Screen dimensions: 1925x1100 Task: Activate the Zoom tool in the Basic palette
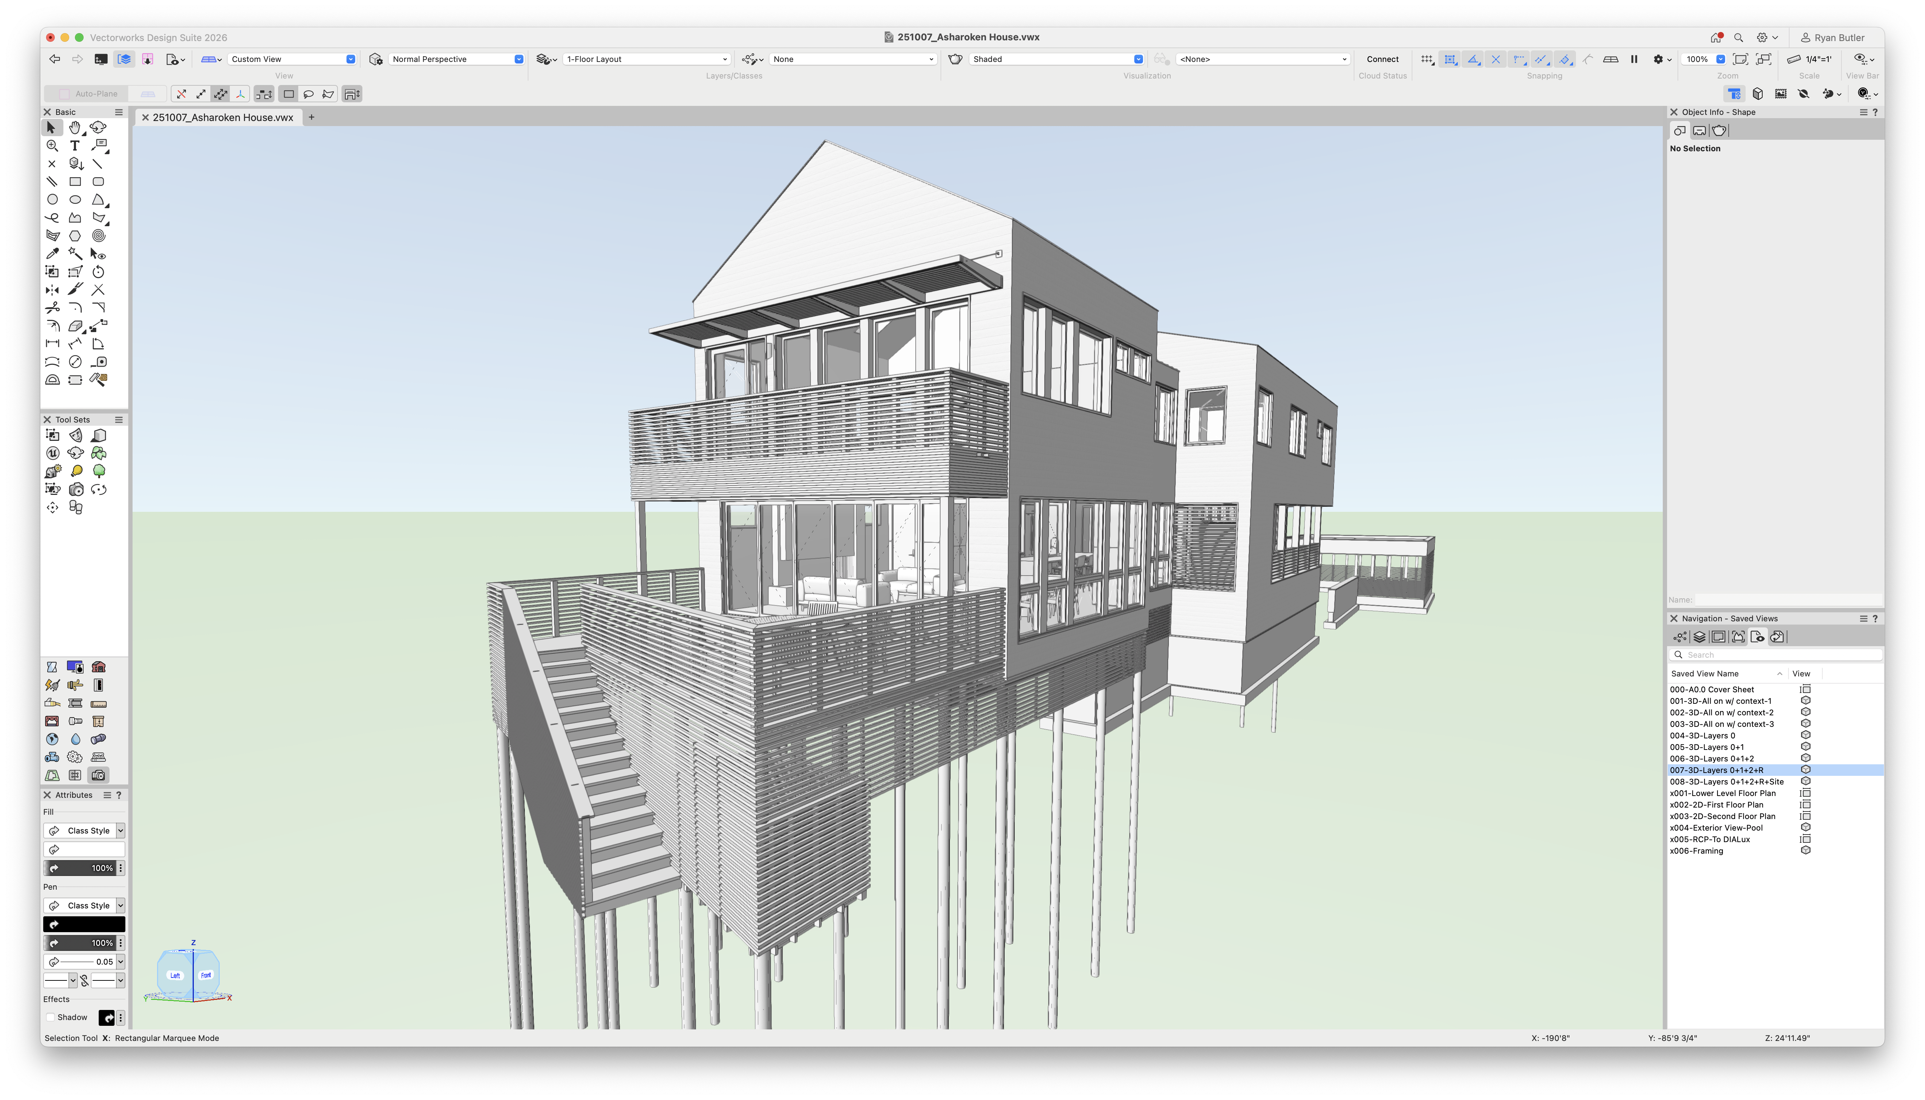point(52,146)
